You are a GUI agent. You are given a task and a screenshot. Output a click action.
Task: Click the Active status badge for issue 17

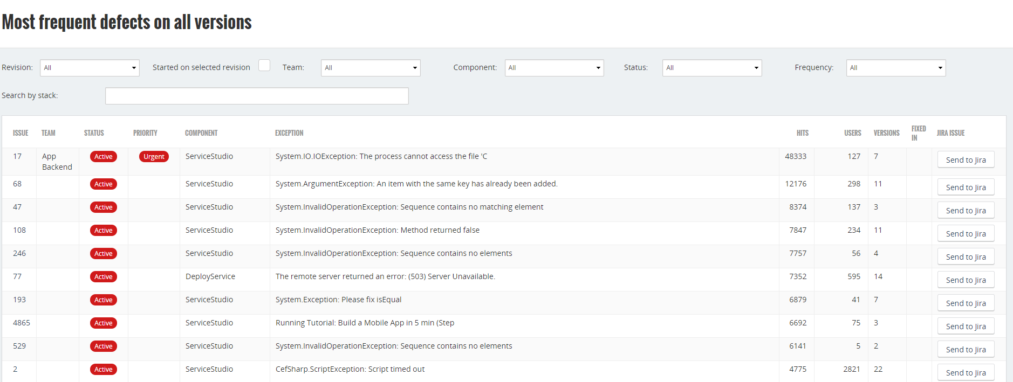[x=104, y=157]
